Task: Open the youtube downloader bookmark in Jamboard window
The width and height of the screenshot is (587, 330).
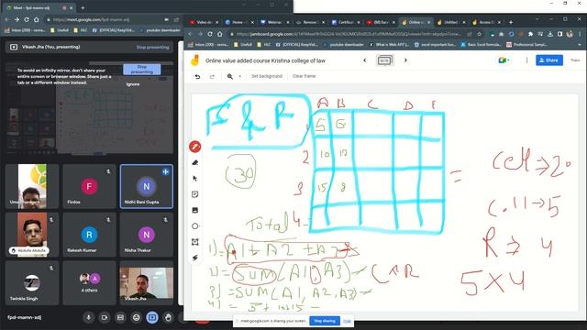Action: 344,45
